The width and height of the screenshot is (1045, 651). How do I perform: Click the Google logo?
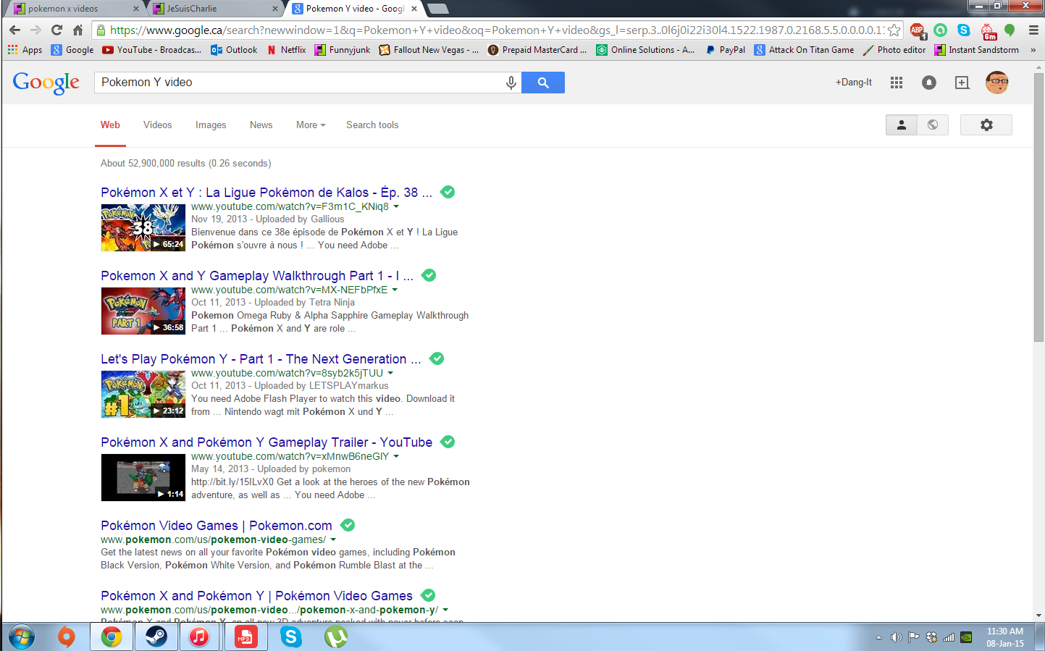(x=46, y=83)
